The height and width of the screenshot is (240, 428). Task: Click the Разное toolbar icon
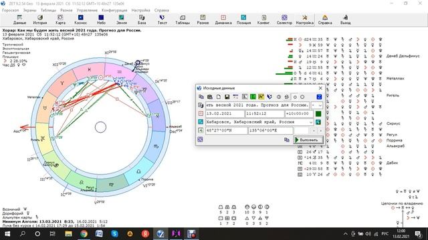point(203,19)
